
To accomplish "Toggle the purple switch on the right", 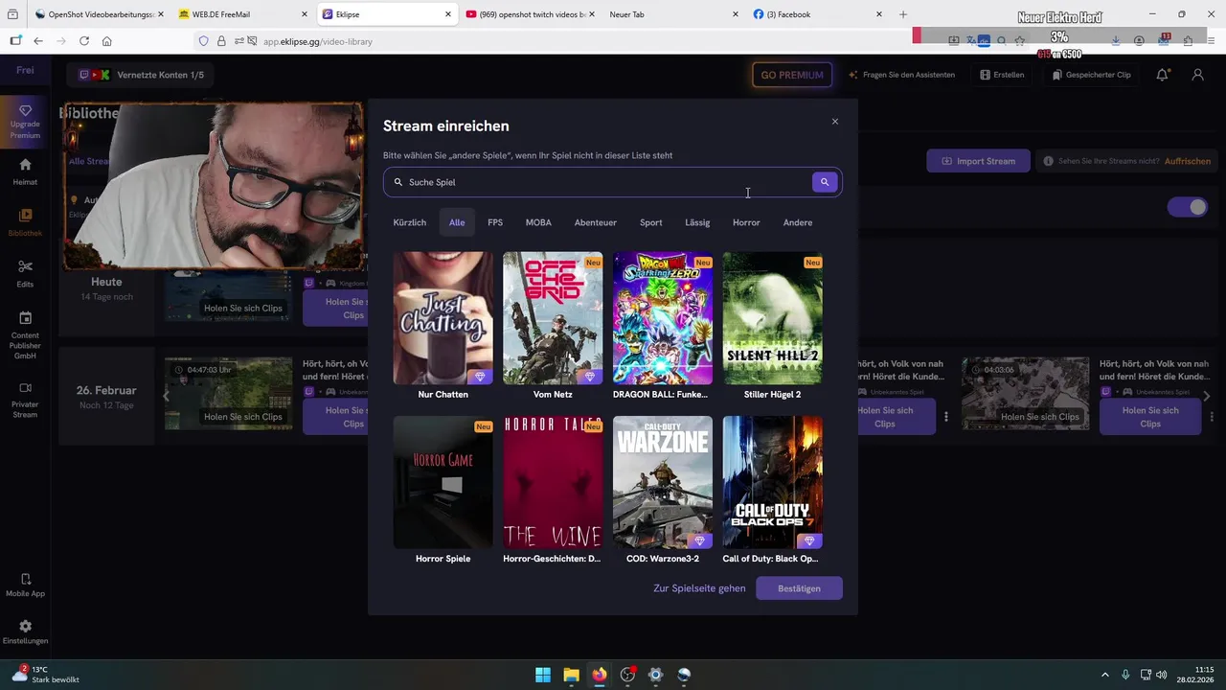I will pos(1188,207).
